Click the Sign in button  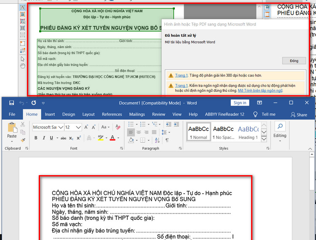point(240,103)
